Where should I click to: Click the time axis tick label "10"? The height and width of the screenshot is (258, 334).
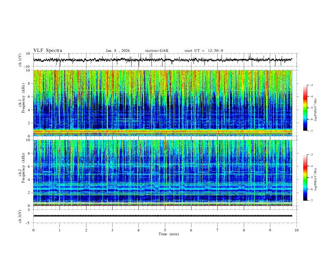click(296, 230)
